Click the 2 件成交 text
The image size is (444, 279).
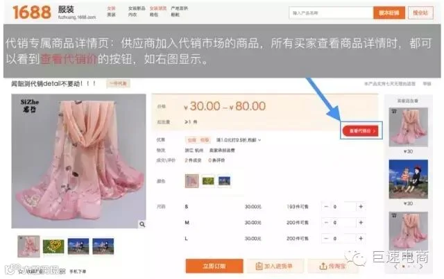coord(193,160)
